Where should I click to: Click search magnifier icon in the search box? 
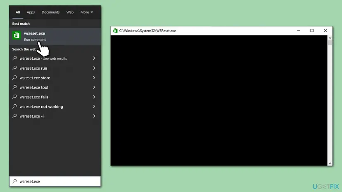14,181
